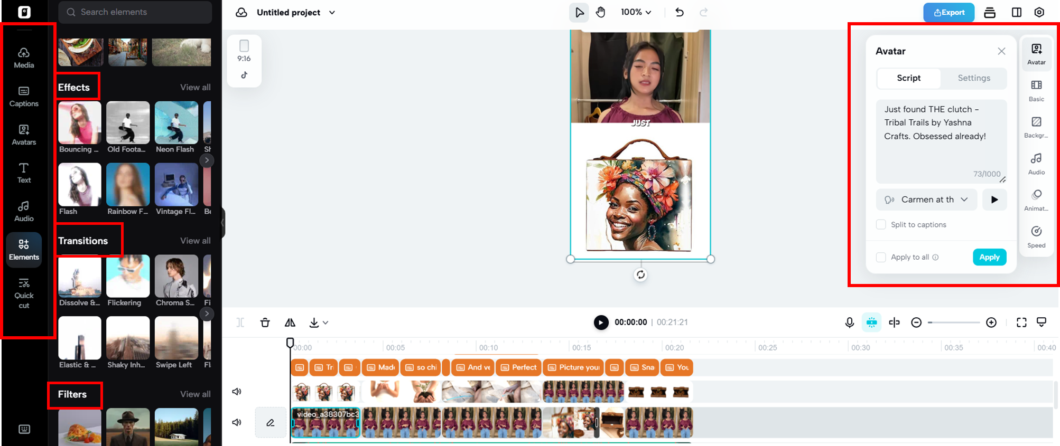Open keyboard shortcuts icon at sidebar bottom
1060x446 pixels.
tap(24, 429)
